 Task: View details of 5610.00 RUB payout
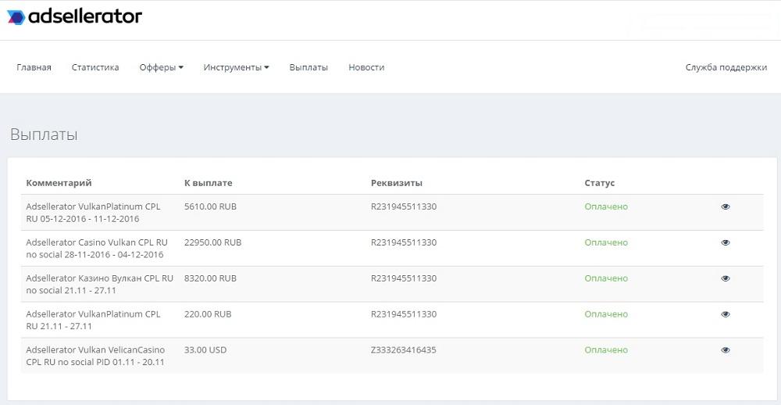[726, 206]
